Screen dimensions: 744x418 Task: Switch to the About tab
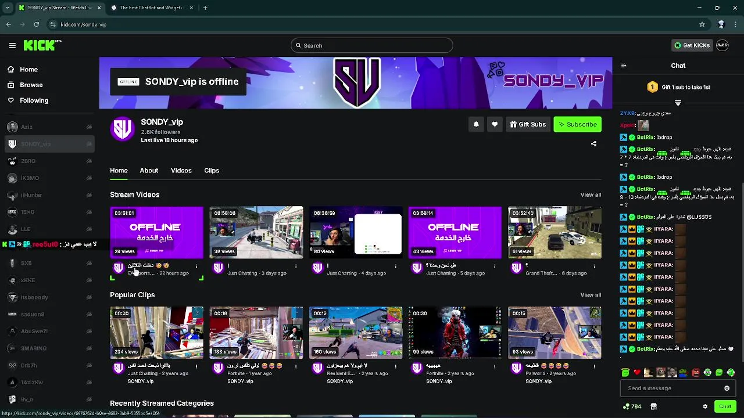(149, 171)
